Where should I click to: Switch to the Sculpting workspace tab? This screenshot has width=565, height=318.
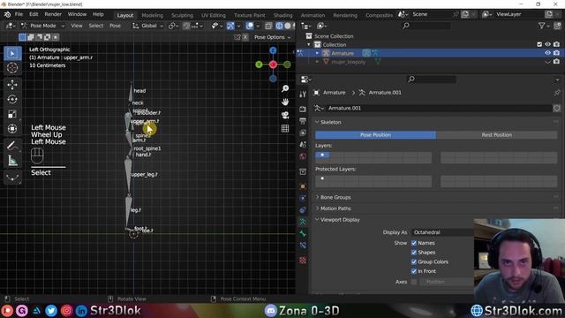[x=182, y=15]
